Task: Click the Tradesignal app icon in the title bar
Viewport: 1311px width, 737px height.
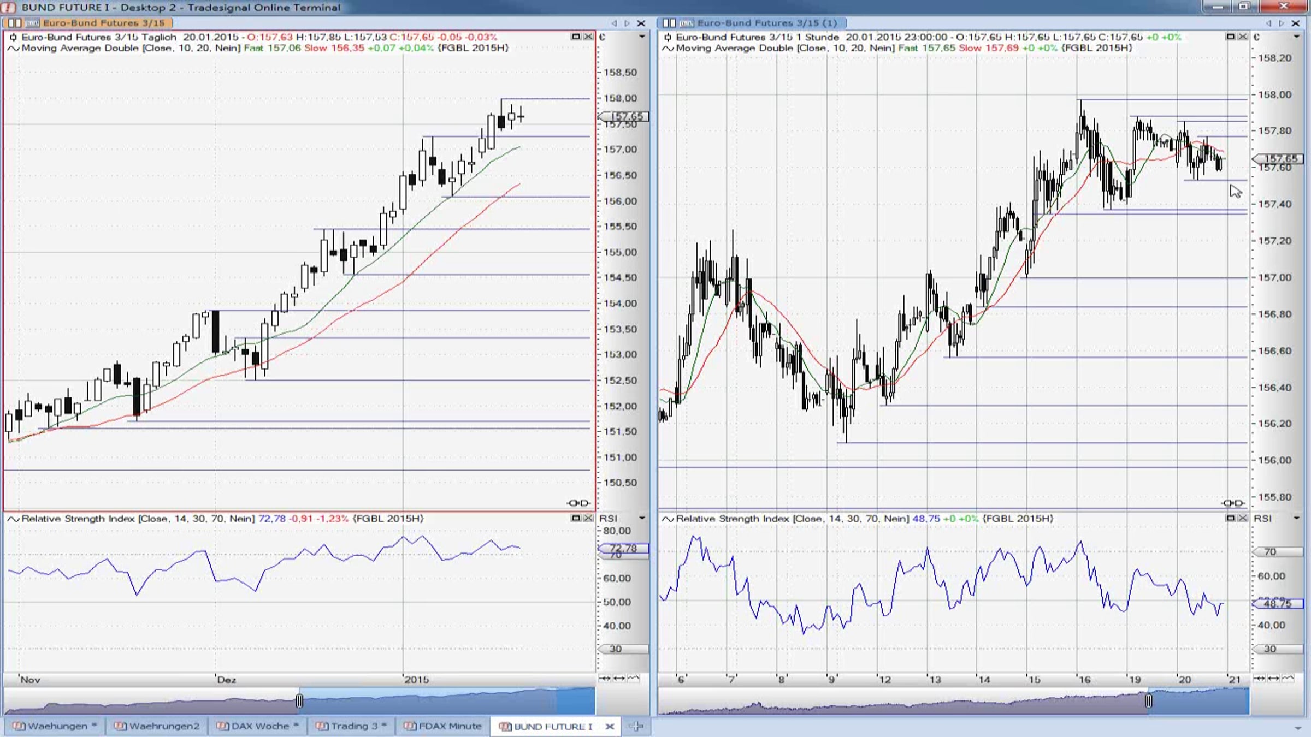Action: [x=9, y=7]
